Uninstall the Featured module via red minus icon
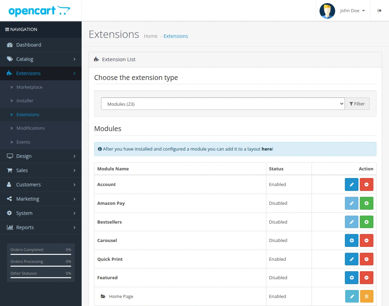Viewport: 389px width, 306px height. click(366, 277)
